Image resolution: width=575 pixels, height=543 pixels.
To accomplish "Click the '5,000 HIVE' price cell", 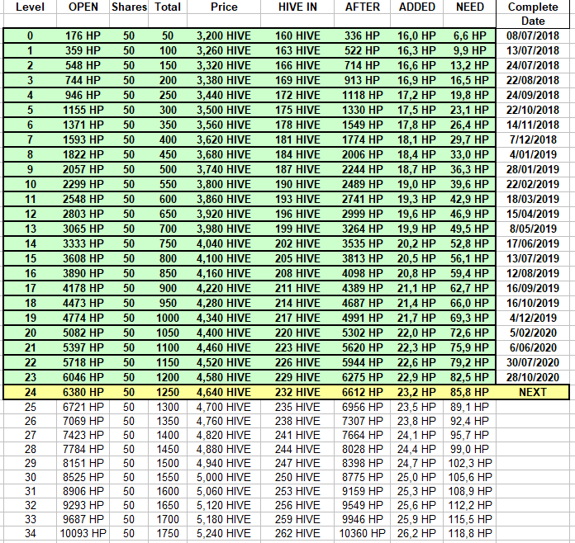I will pyautogui.click(x=224, y=477).
